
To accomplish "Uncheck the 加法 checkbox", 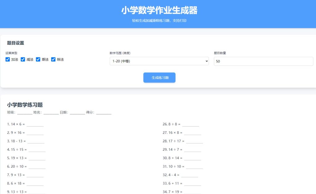I will pyautogui.click(x=8, y=59).
